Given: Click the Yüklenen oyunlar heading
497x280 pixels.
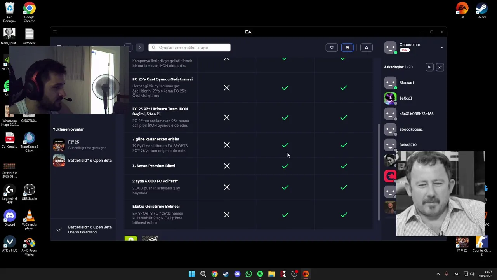Looking at the screenshot, I should click(68, 129).
